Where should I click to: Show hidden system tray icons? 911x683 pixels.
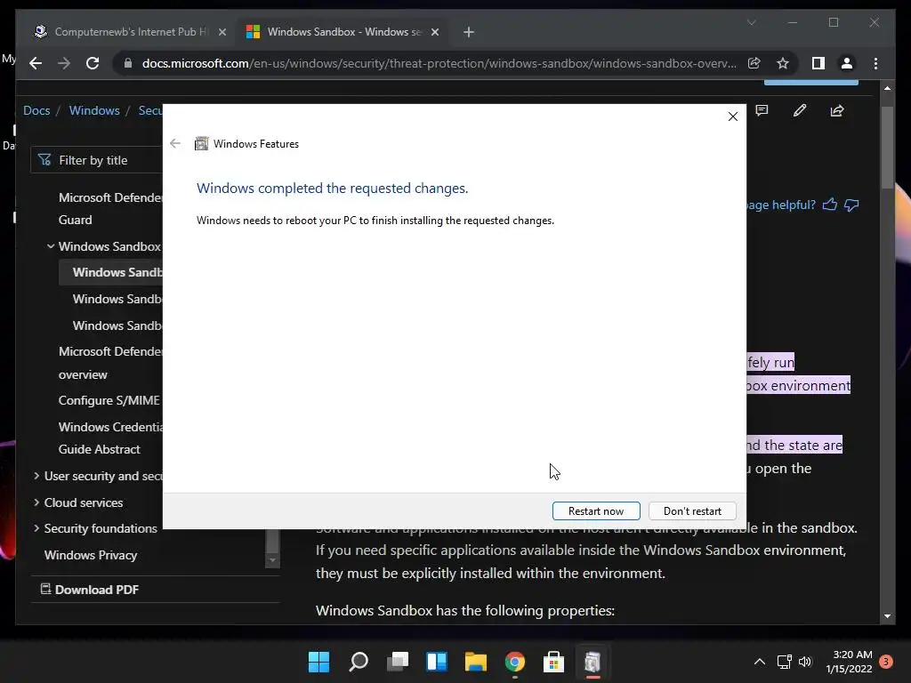(x=760, y=662)
